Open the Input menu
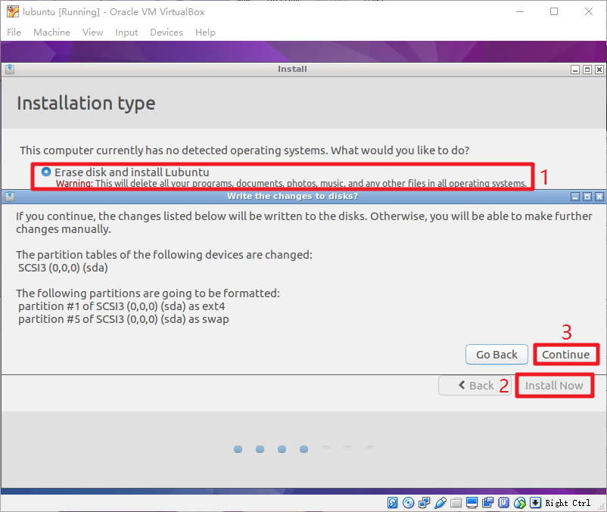The image size is (607, 512). (x=126, y=33)
